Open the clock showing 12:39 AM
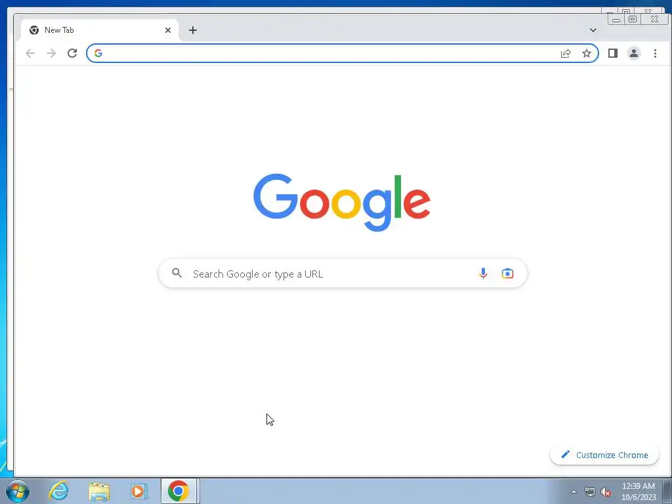Viewport: 672px width, 504px height. [x=639, y=492]
